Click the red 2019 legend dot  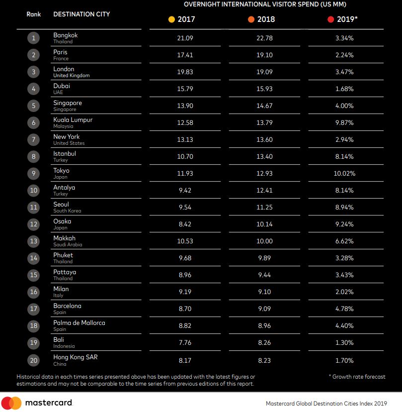click(330, 19)
